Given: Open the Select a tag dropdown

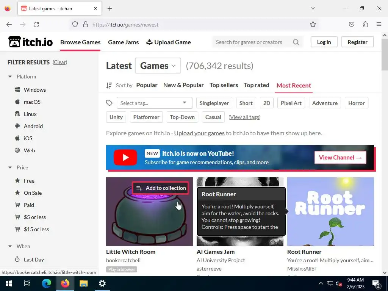Looking at the screenshot, I should (x=155, y=103).
